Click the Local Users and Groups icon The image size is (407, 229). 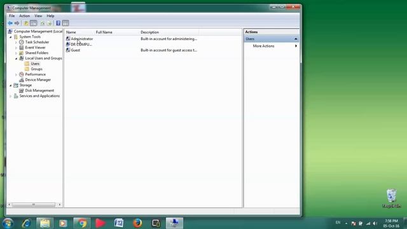22,58
